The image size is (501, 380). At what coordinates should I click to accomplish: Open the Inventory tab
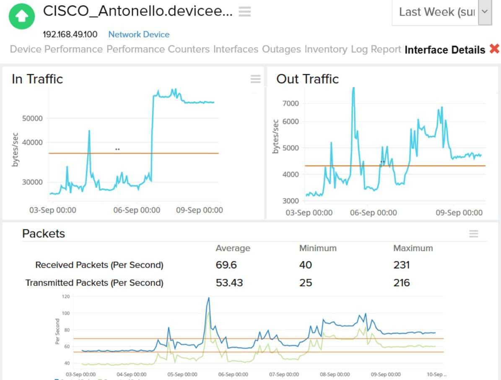coord(326,49)
